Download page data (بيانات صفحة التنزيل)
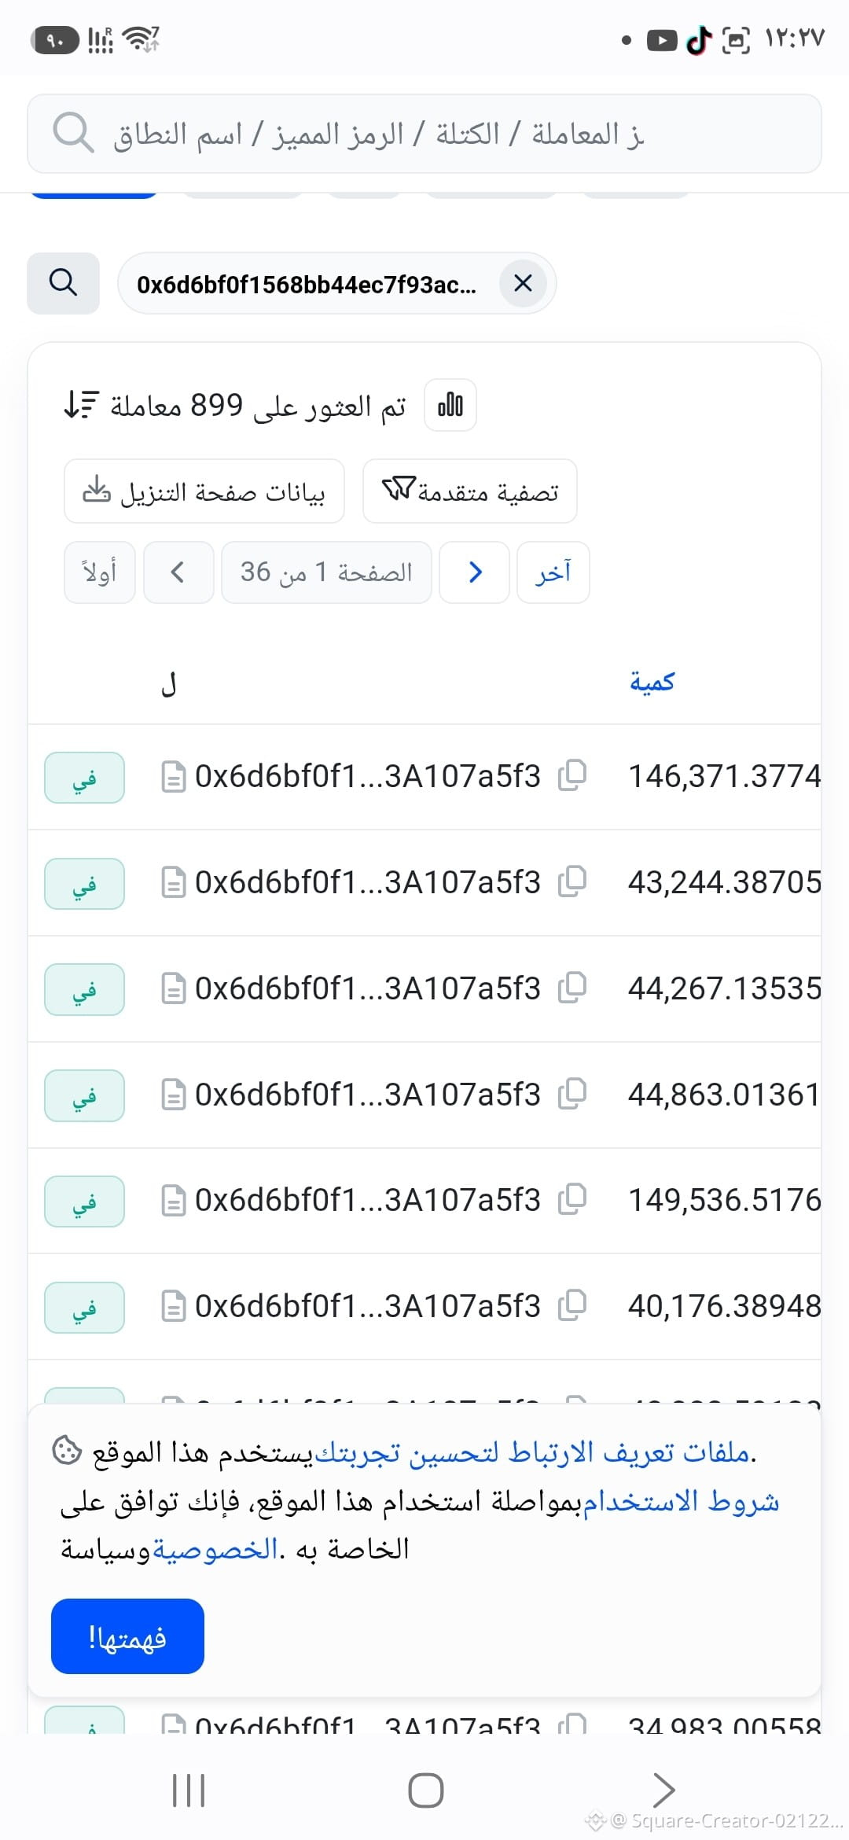This screenshot has width=849, height=1840. [204, 491]
